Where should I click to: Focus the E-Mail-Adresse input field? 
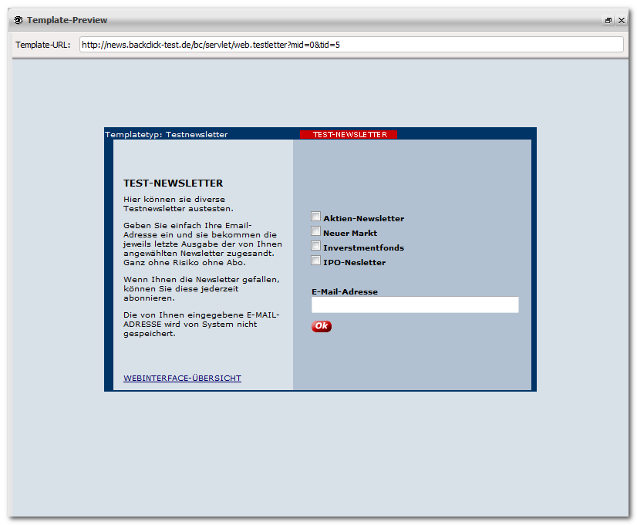pyautogui.click(x=415, y=305)
